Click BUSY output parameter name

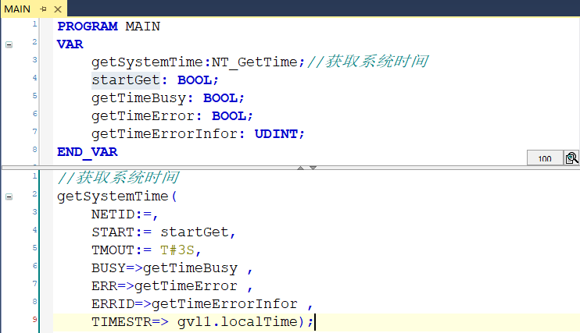[x=109, y=268]
